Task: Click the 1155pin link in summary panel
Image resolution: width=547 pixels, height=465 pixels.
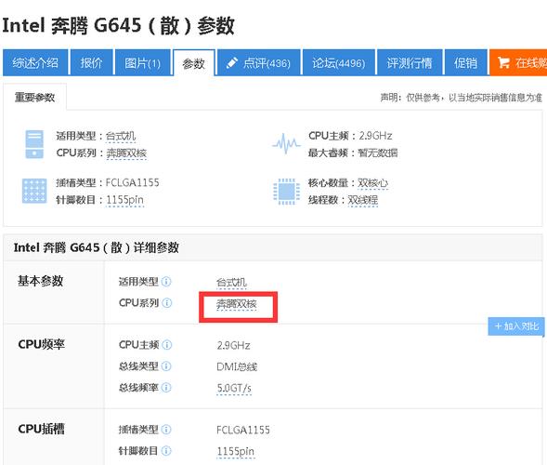Action: click(x=124, y=200)
